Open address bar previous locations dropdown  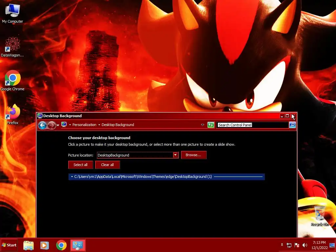[202, 125]
